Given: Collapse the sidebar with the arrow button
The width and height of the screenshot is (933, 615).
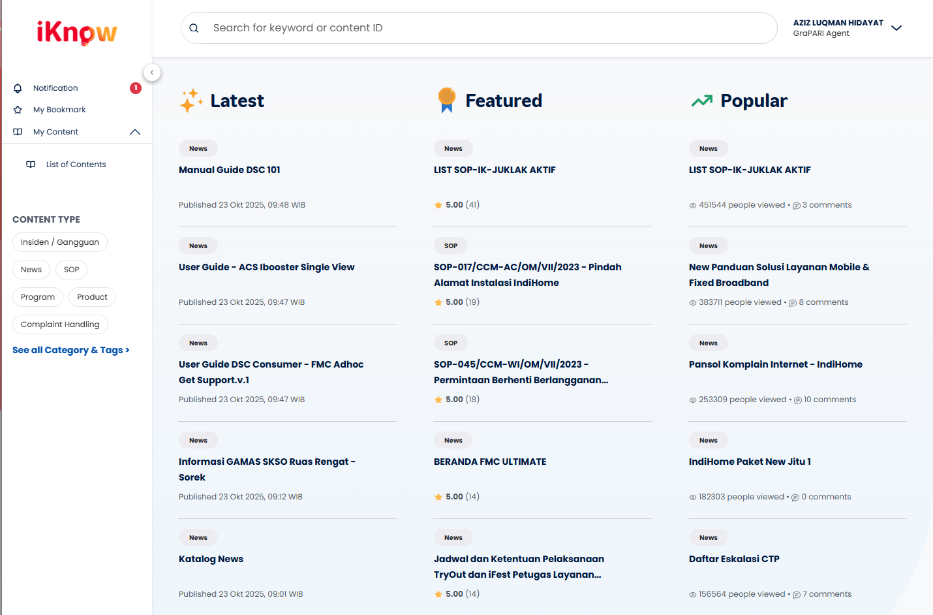Looking at the screenshot, I should pyautogui.click(x=151, y=72).
